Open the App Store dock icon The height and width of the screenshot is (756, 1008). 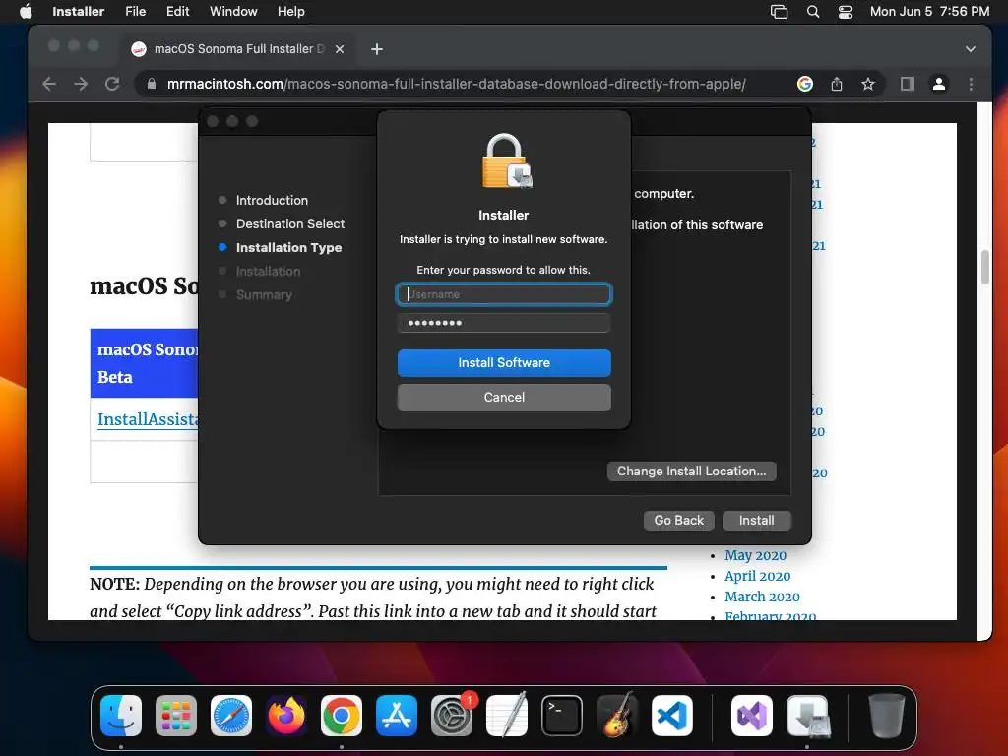397,716
